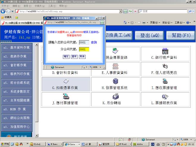
Task: Select a8. B2B 作業 in sidebar
Action: (17, 109)
